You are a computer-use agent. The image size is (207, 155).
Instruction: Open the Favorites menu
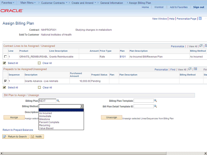[x=8, y=3]
